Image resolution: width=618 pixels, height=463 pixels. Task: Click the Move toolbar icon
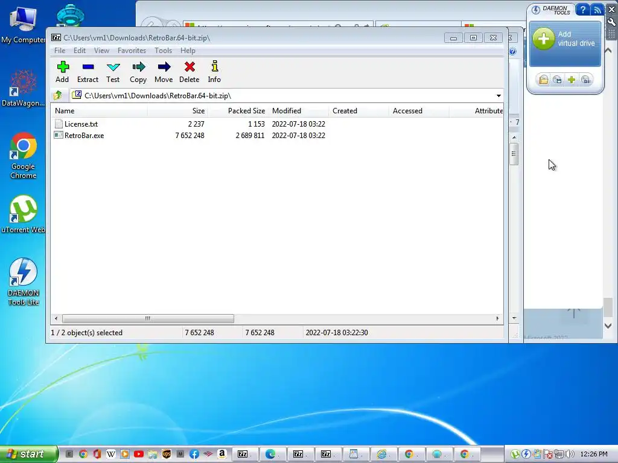[x=164, y=72]
